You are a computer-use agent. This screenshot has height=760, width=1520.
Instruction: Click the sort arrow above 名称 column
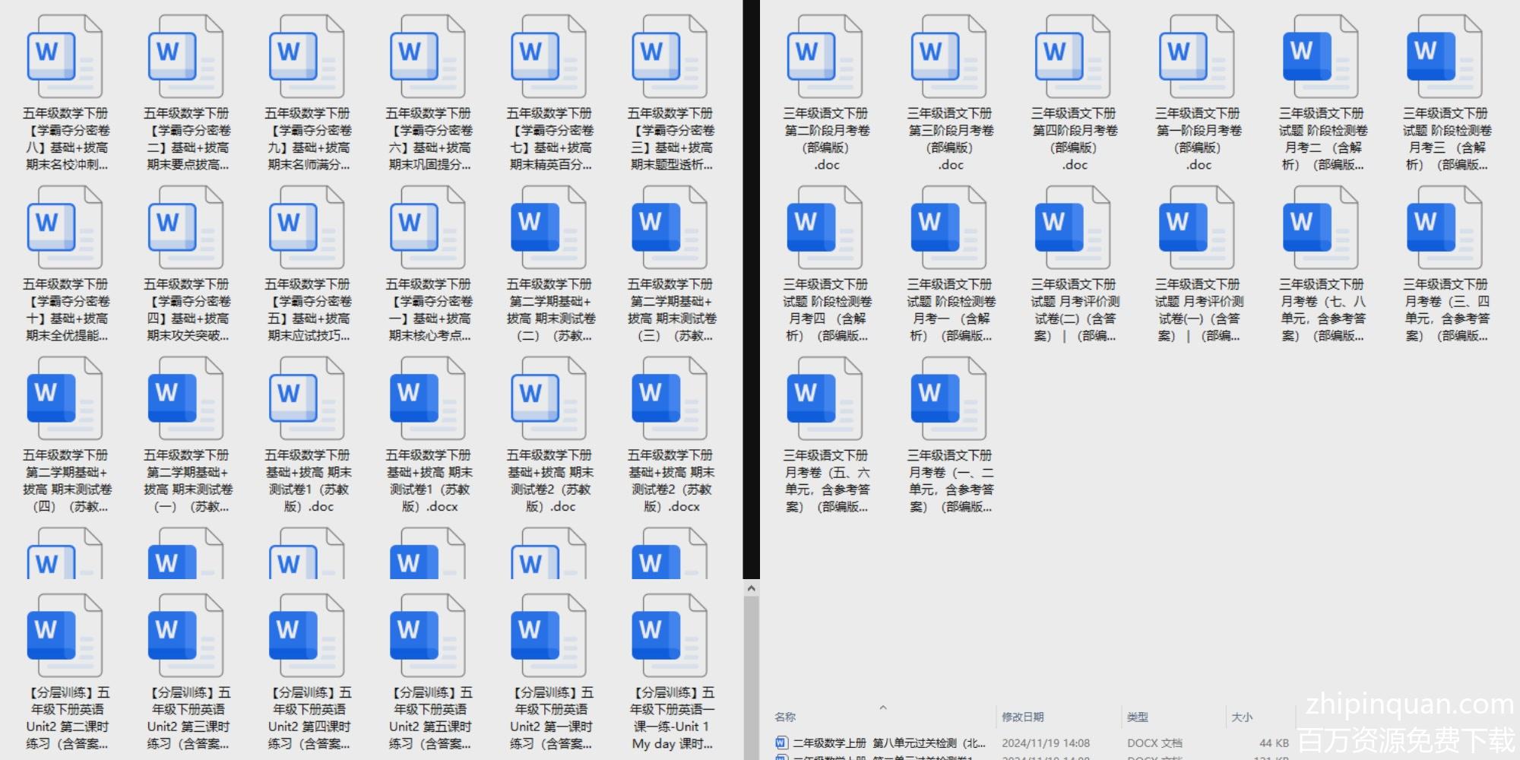883,707
